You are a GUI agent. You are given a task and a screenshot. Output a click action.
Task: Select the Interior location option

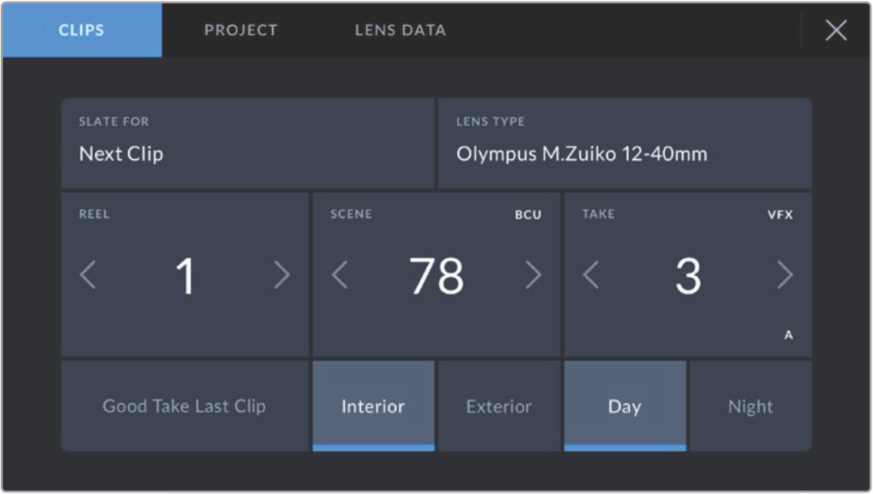click(373, 406)
